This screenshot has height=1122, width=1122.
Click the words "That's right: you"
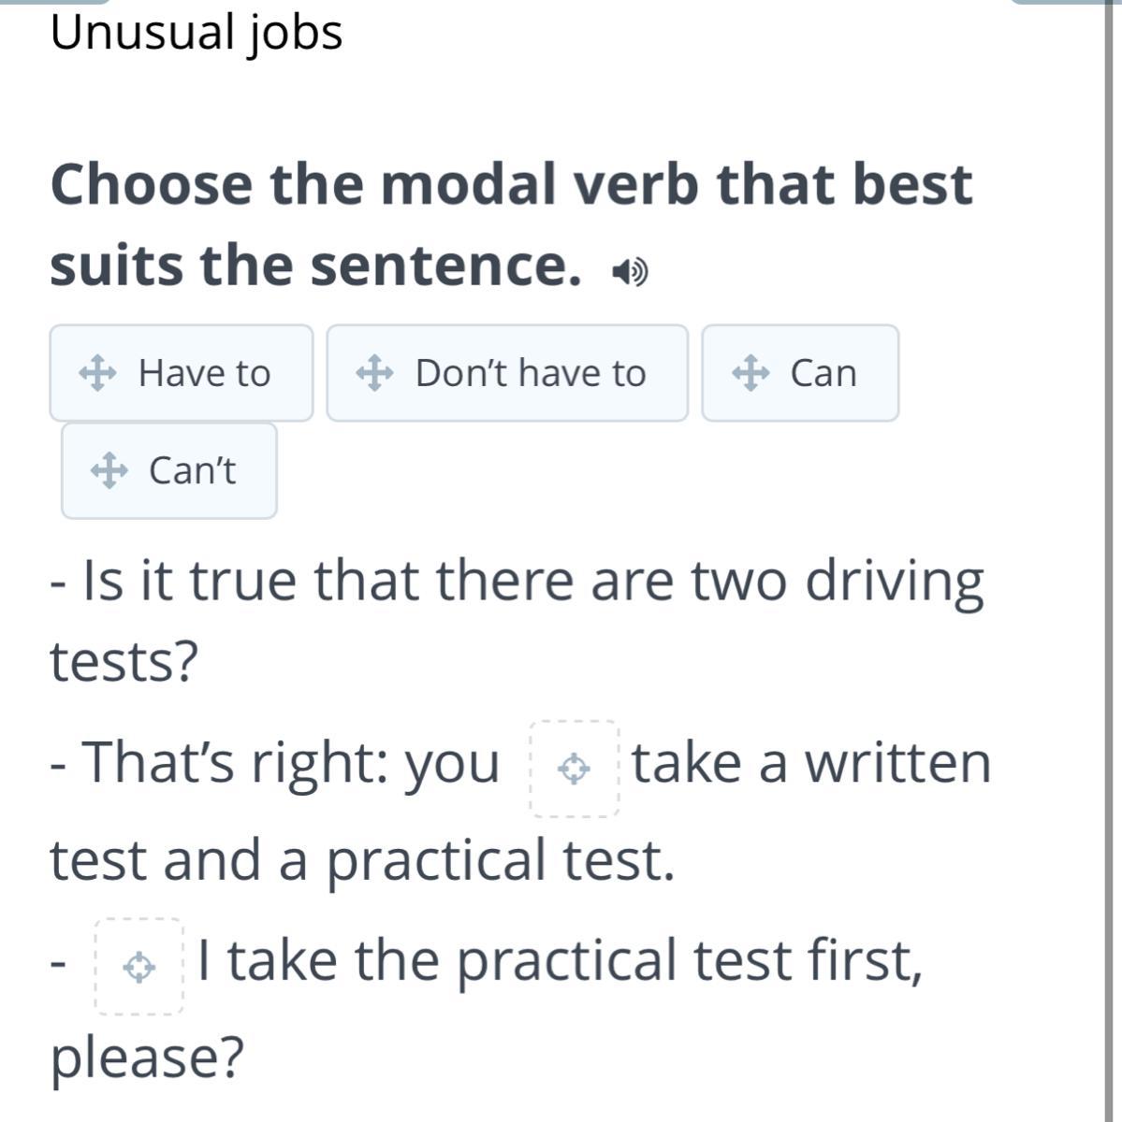pos(275,763)
